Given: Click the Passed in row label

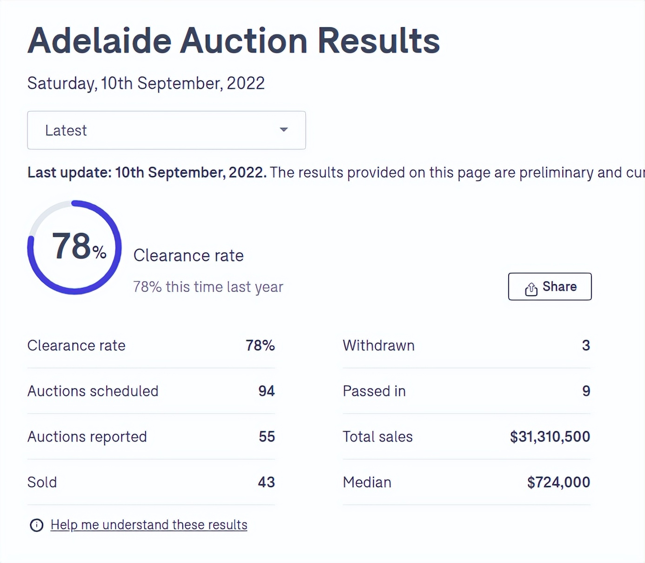Looking at the screenshot, I should click(x=374, y=391).
